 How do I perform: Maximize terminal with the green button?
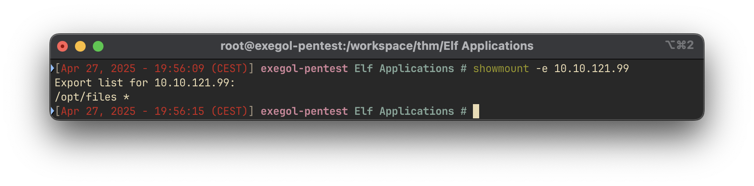(98, 46)
